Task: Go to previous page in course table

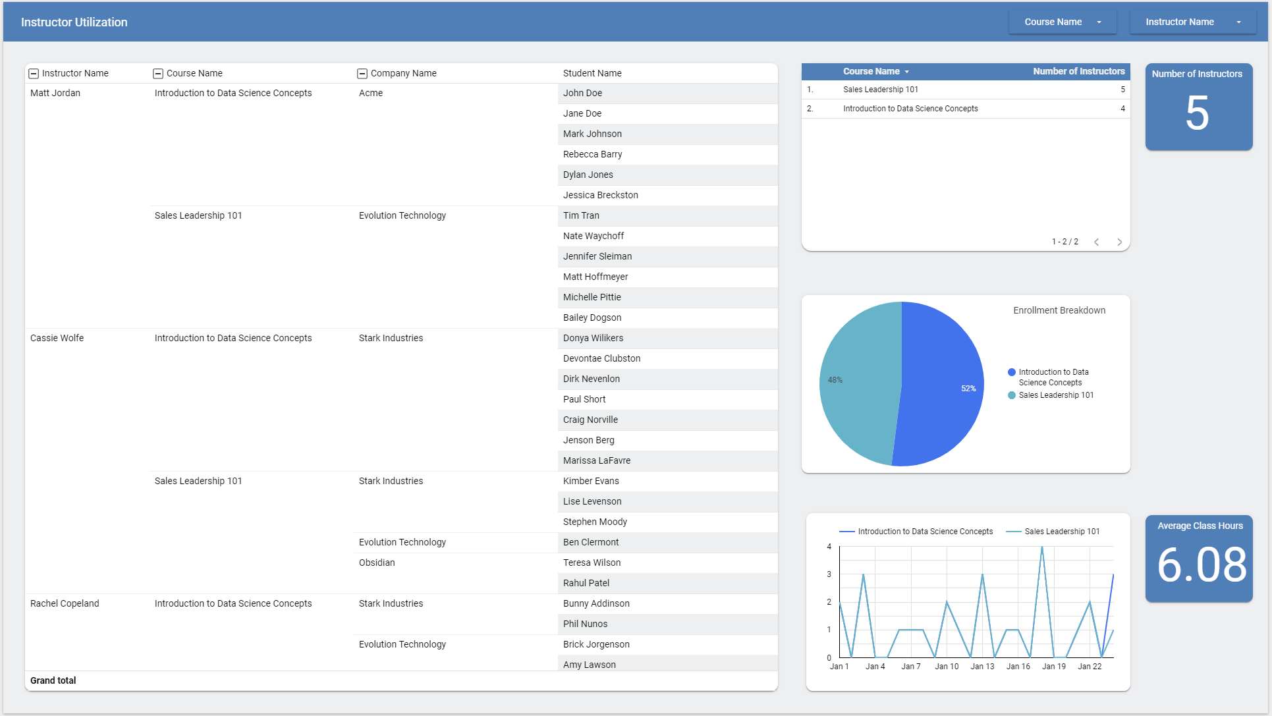Action: (x=1097, y=242)
